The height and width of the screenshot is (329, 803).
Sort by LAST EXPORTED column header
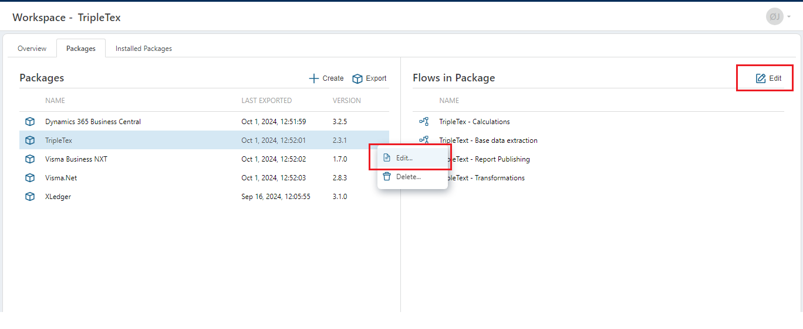click(x=266, y=101)
